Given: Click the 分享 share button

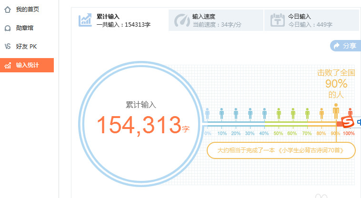Looking at the screenshot, I should point(345,46).
